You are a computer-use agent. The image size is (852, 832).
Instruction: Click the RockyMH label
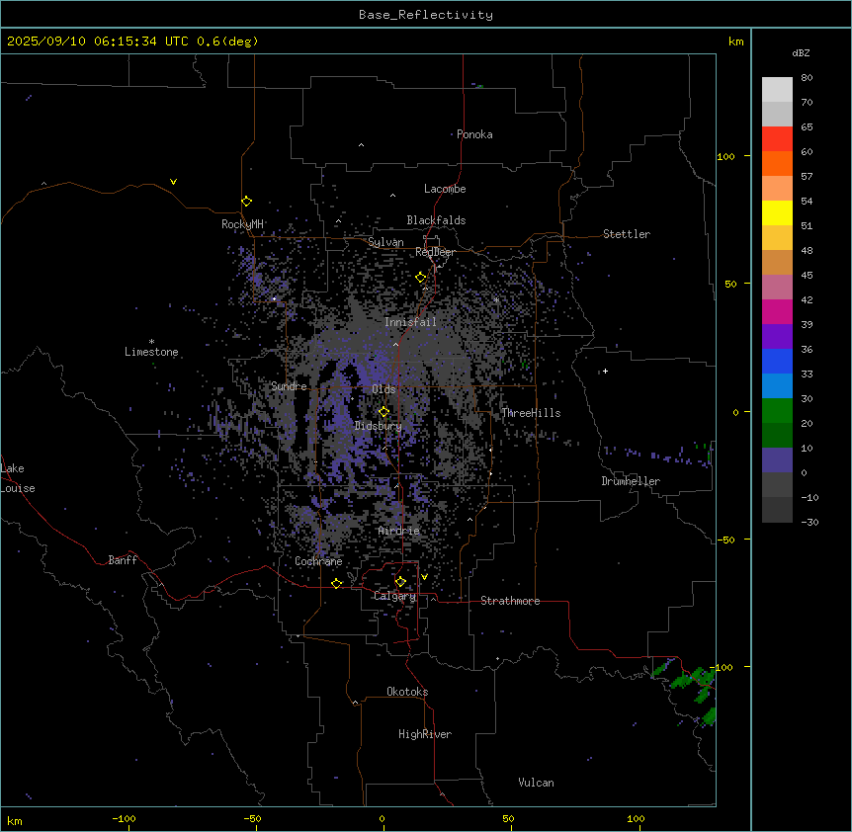click(242, 224)
